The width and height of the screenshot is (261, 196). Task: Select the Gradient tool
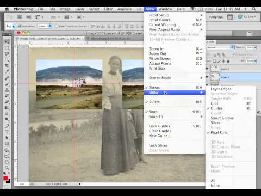click(x=7, y=107)
